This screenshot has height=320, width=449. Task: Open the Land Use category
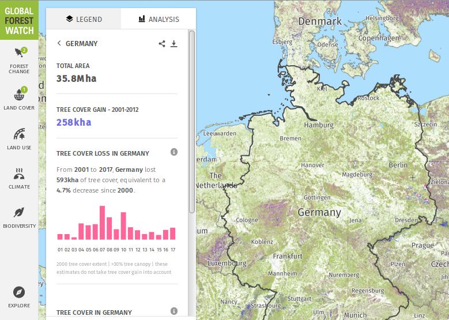coord(19,138)
